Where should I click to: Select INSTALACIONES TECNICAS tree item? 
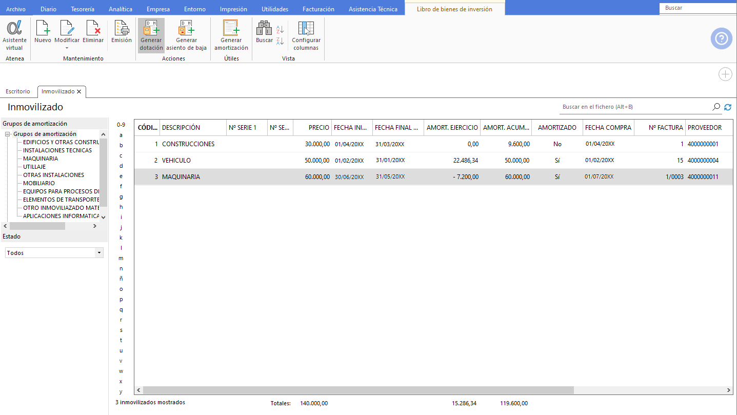[x=57, y=150]
